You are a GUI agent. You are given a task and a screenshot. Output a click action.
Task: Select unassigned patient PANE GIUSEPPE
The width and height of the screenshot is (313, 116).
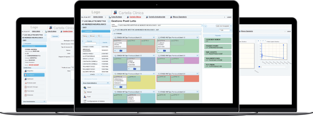pyautogui.click(x=218, y=53)
